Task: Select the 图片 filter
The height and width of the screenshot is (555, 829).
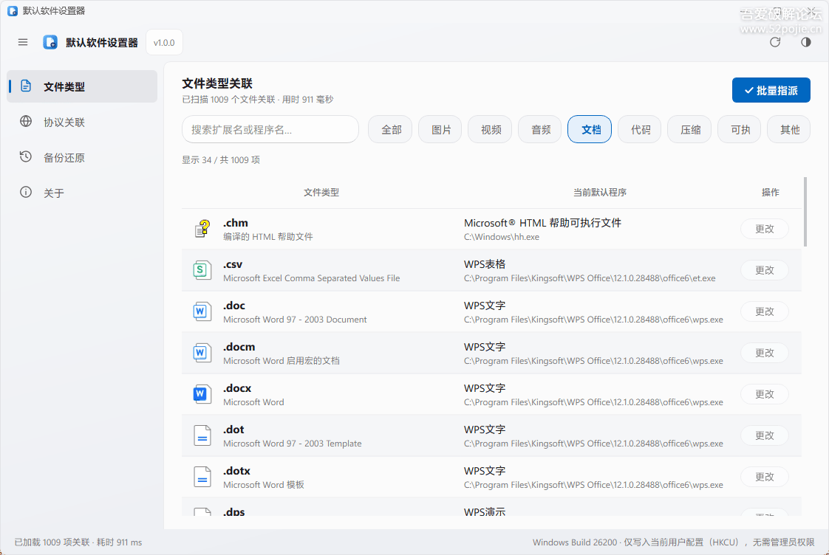Action: click(x=441, y=129)
